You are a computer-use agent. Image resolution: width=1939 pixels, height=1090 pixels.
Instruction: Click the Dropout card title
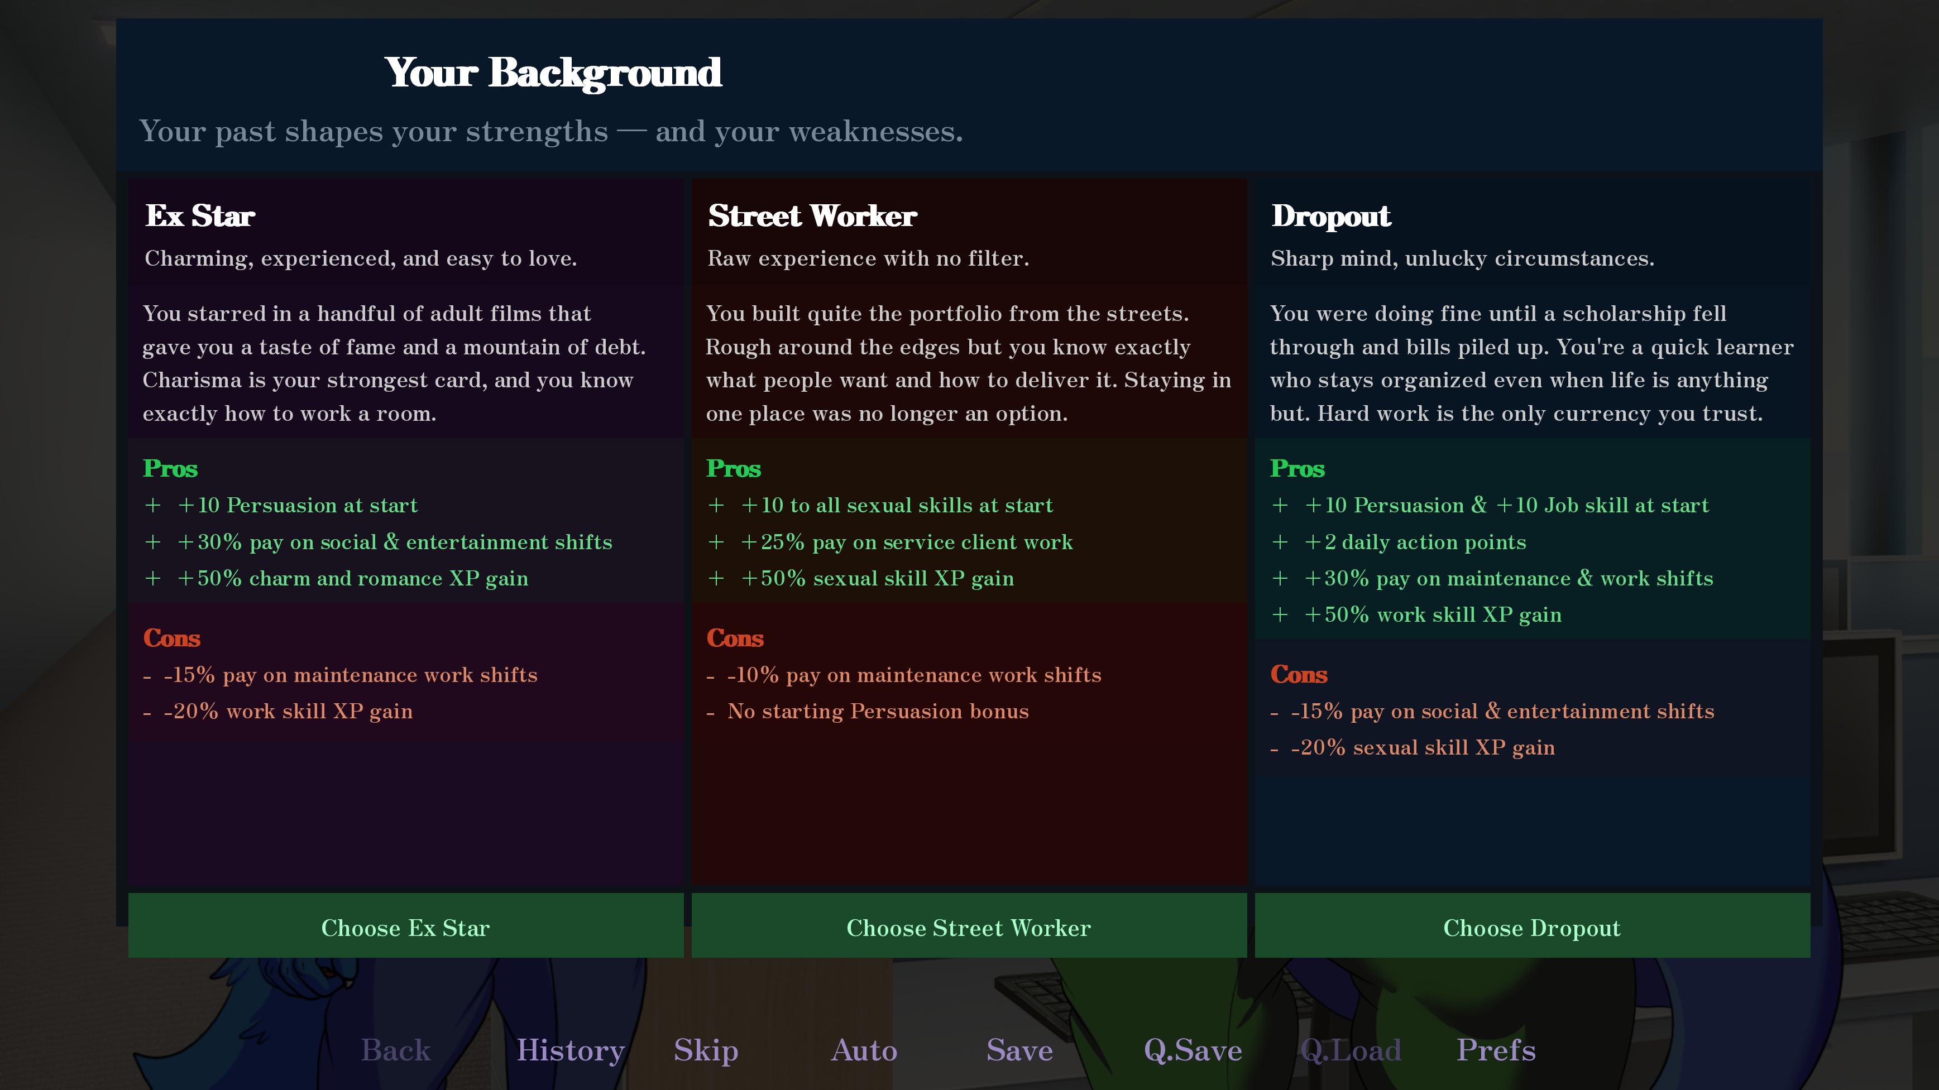[x=1331, y=217]
